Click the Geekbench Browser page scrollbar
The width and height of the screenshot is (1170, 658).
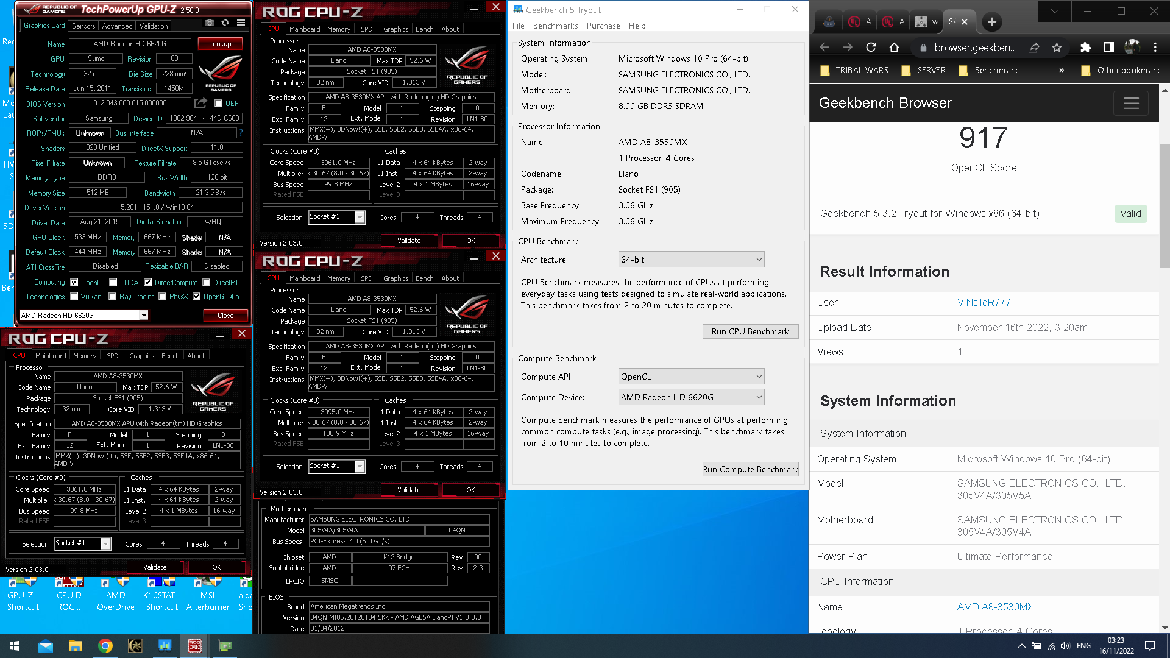pos(1165,207)
